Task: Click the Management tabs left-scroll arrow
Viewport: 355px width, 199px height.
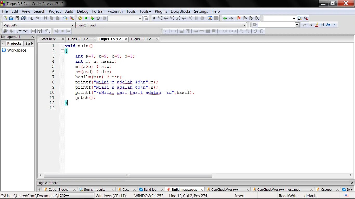Action: point(3,44)
